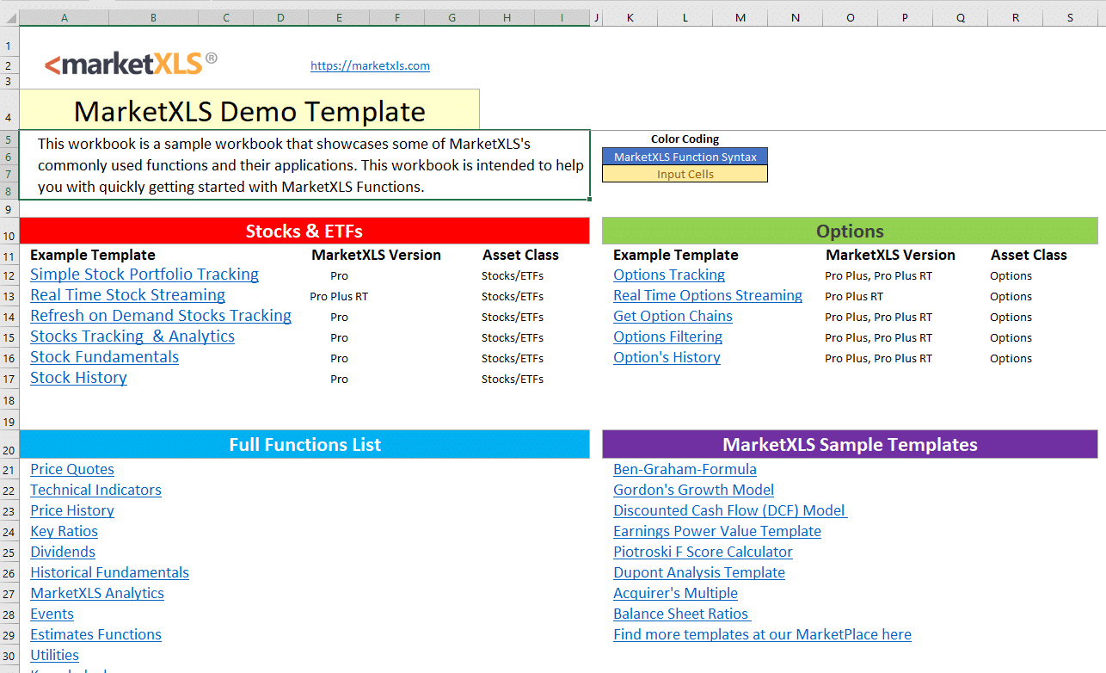1106x673 pixels.
Task: Open Simple Stock Portfolio Tracking template
Action: pyautogui.click(x=144, y=275)
